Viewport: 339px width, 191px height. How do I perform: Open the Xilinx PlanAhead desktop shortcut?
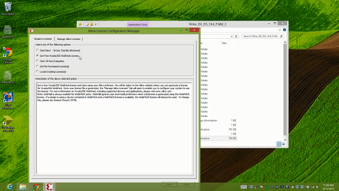pyautogui.click(x=8, y=101)
